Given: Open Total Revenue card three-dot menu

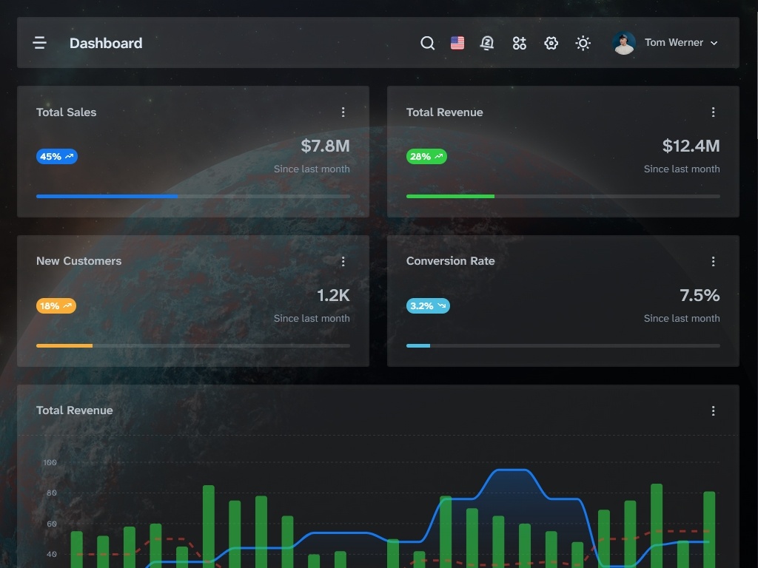Looking at the screenshot, I should pyautogui.click(x=713, y=112).
